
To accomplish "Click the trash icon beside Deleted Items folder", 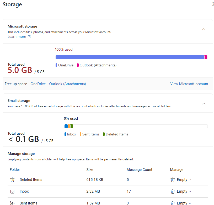I will click(x=12, y=180).
